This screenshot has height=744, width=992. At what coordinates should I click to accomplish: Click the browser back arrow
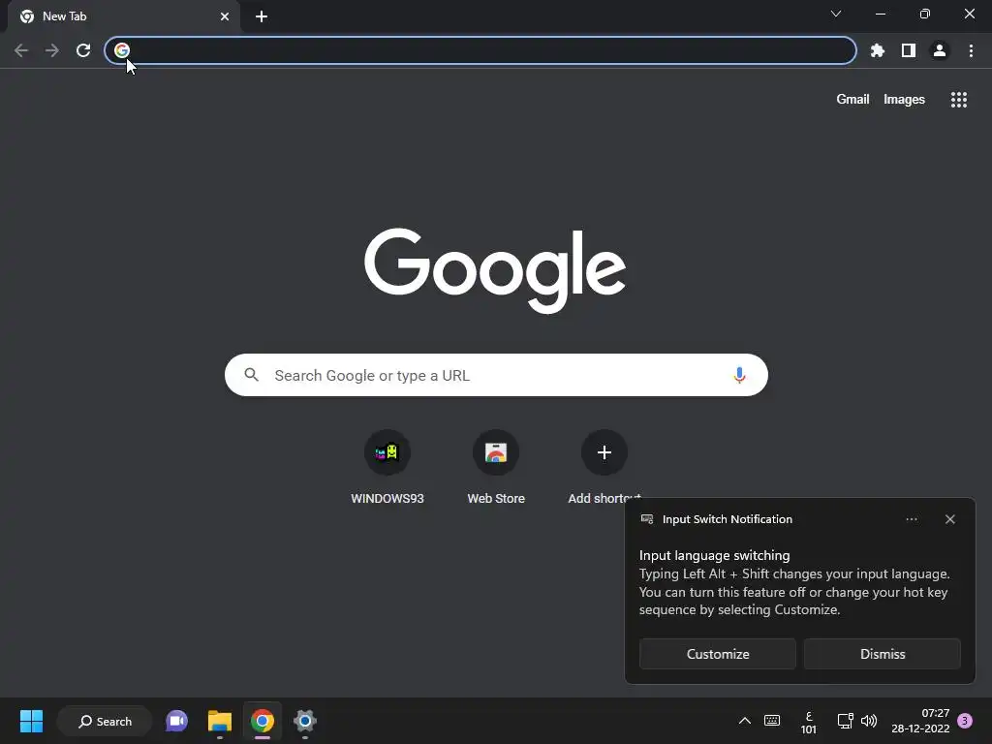(x=21, y=50)
